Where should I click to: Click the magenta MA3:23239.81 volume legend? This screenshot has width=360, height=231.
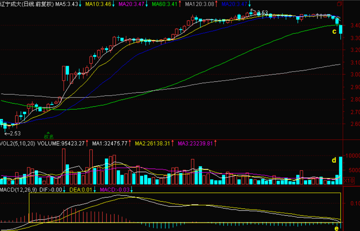[x=195, y=143]
